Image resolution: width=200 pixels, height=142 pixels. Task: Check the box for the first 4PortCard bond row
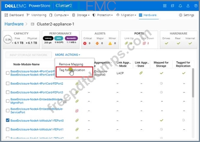pyautogui.click(x=8, y=73)
